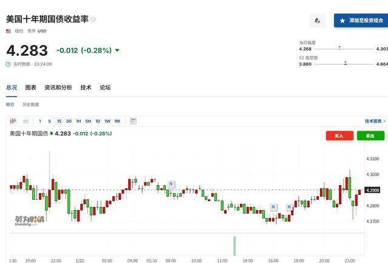Click the red 买入 button

[339, 135]
